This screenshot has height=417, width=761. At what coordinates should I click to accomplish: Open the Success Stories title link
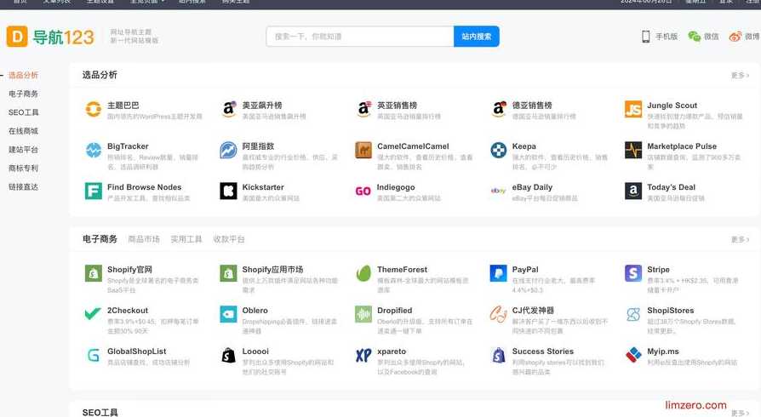(x=542, y=351)
